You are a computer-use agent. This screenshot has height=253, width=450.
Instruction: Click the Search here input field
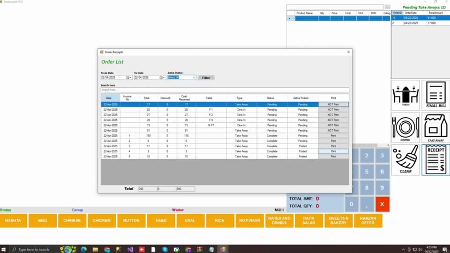tap(225, 90)
